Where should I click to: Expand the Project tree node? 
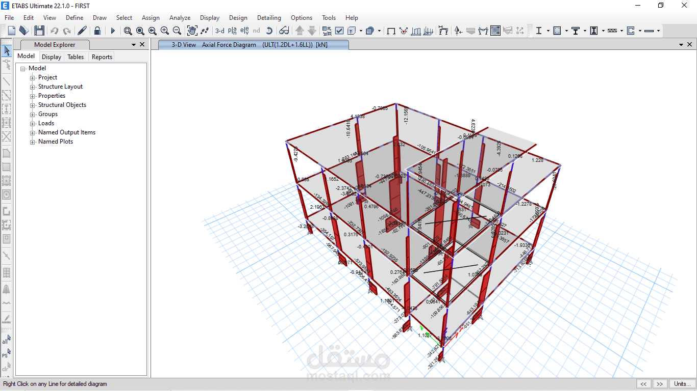tap(33, 78)
